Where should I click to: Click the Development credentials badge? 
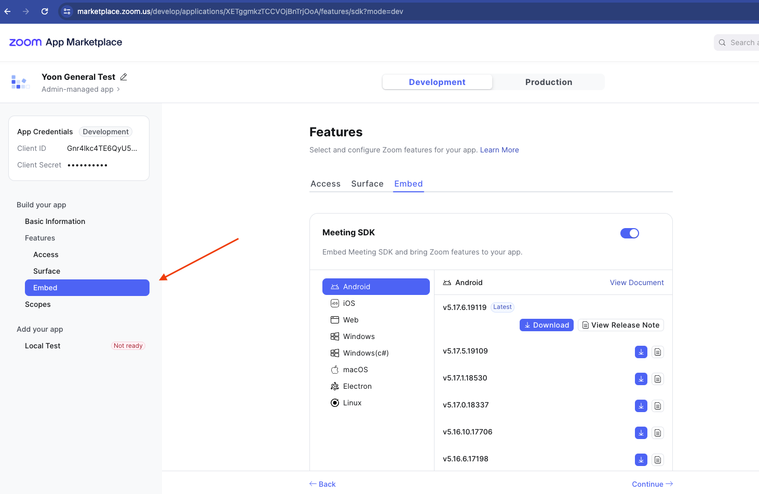click(105, 132)
